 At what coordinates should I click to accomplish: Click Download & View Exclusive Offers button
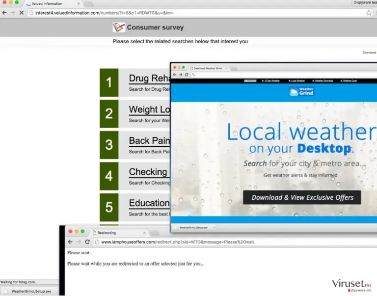click(302, 197)
